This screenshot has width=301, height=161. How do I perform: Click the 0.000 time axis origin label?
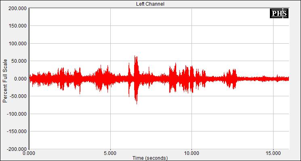(29, 153)
